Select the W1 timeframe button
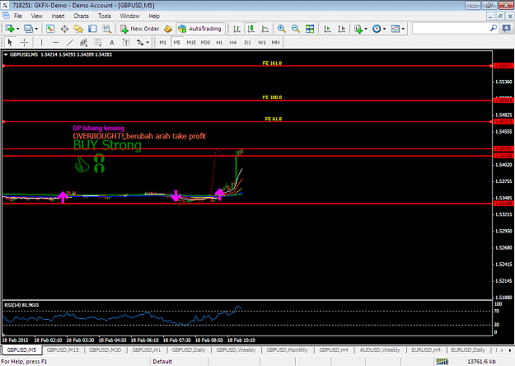 262,42
